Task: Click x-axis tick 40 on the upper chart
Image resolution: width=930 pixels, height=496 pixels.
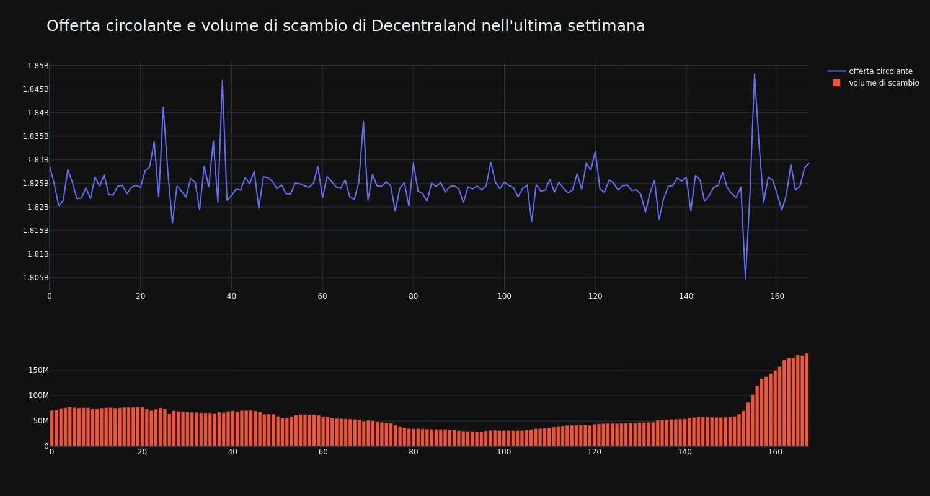Action: pos(231,296)
